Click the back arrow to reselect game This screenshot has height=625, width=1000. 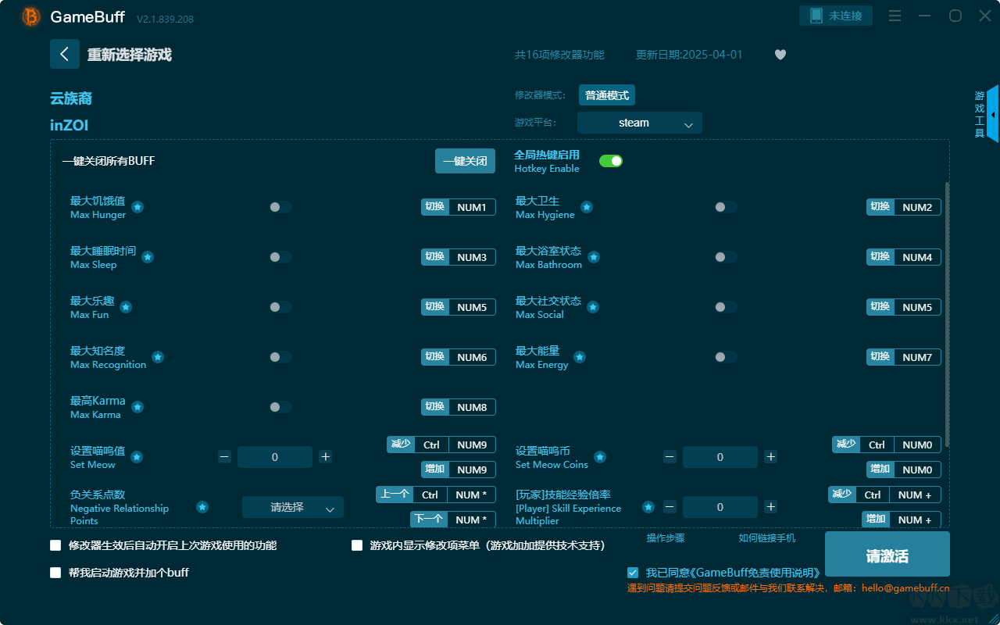coord(65,53)
